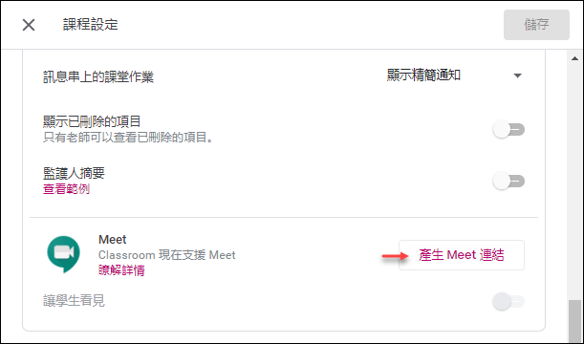
Task: Open the 查看範例 link
Action: (66, 189)
